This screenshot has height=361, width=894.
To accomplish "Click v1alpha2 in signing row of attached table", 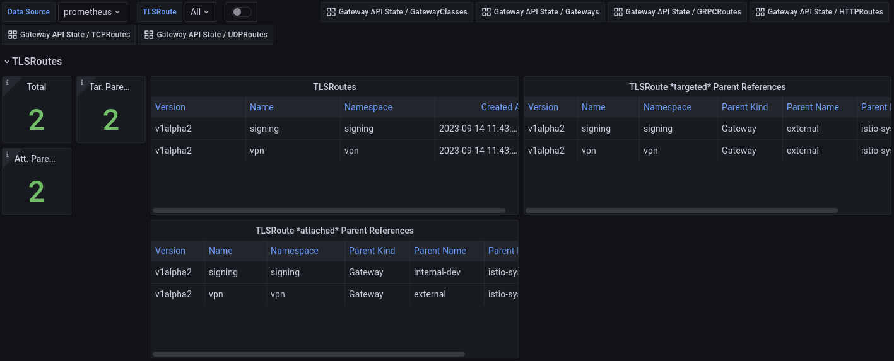I will pos(178,272).
